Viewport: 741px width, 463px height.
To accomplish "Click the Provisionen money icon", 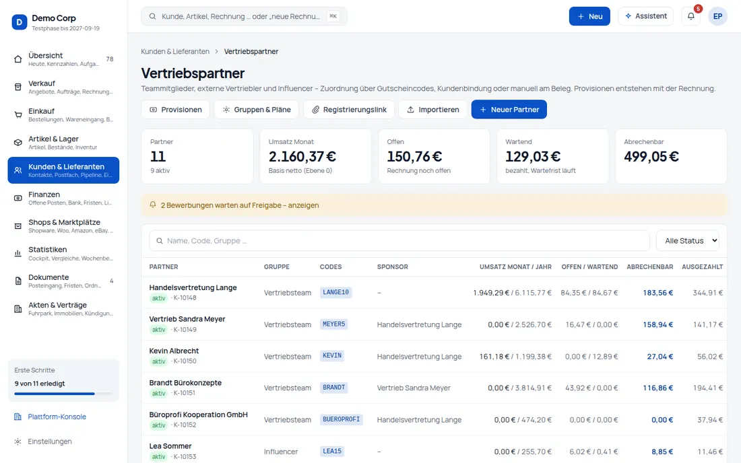I will [x=153, y=110].
